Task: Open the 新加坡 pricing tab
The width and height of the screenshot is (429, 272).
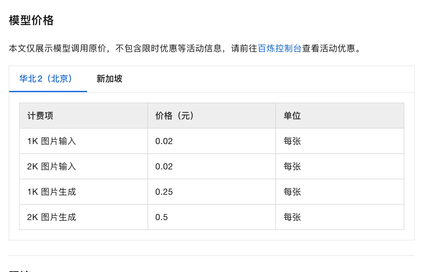Action: (x=109, y=79)
